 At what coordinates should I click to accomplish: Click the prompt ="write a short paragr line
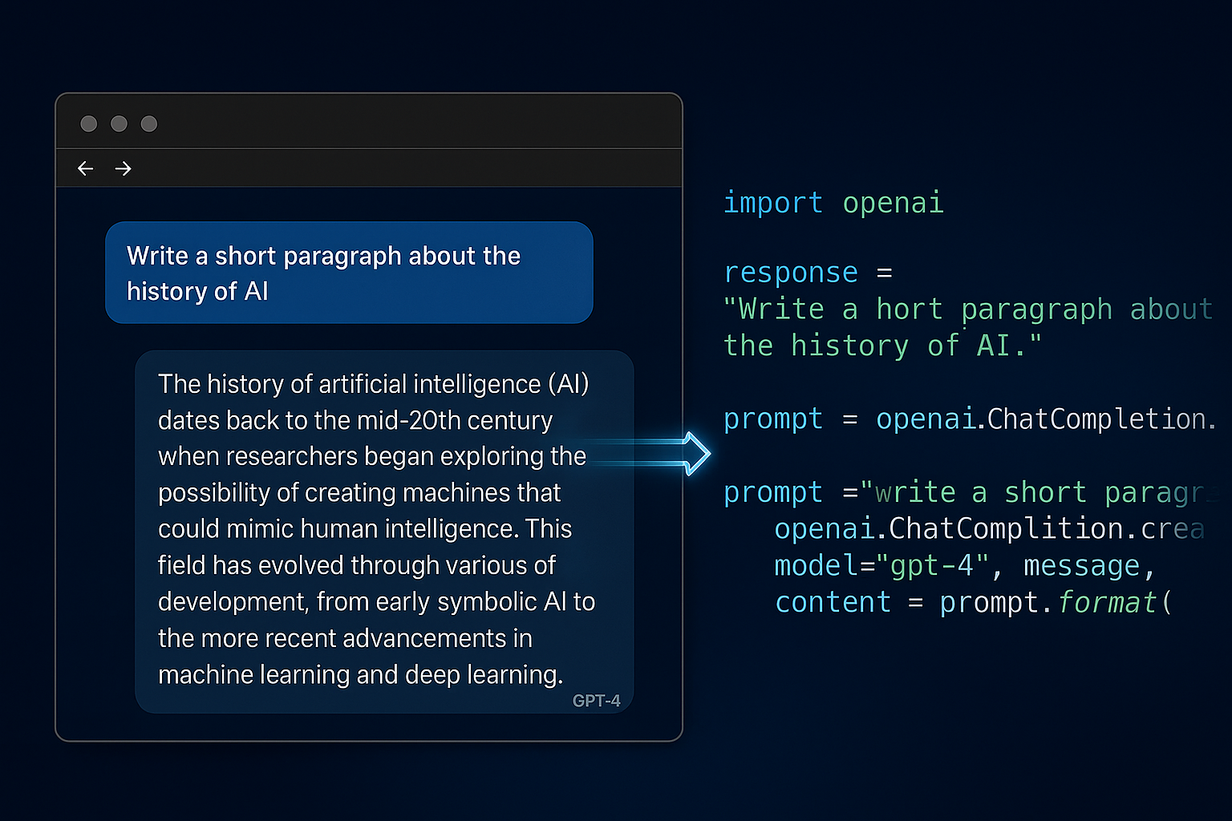click(971, 492)
